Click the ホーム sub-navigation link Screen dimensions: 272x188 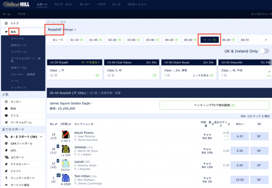coord(6,14)
